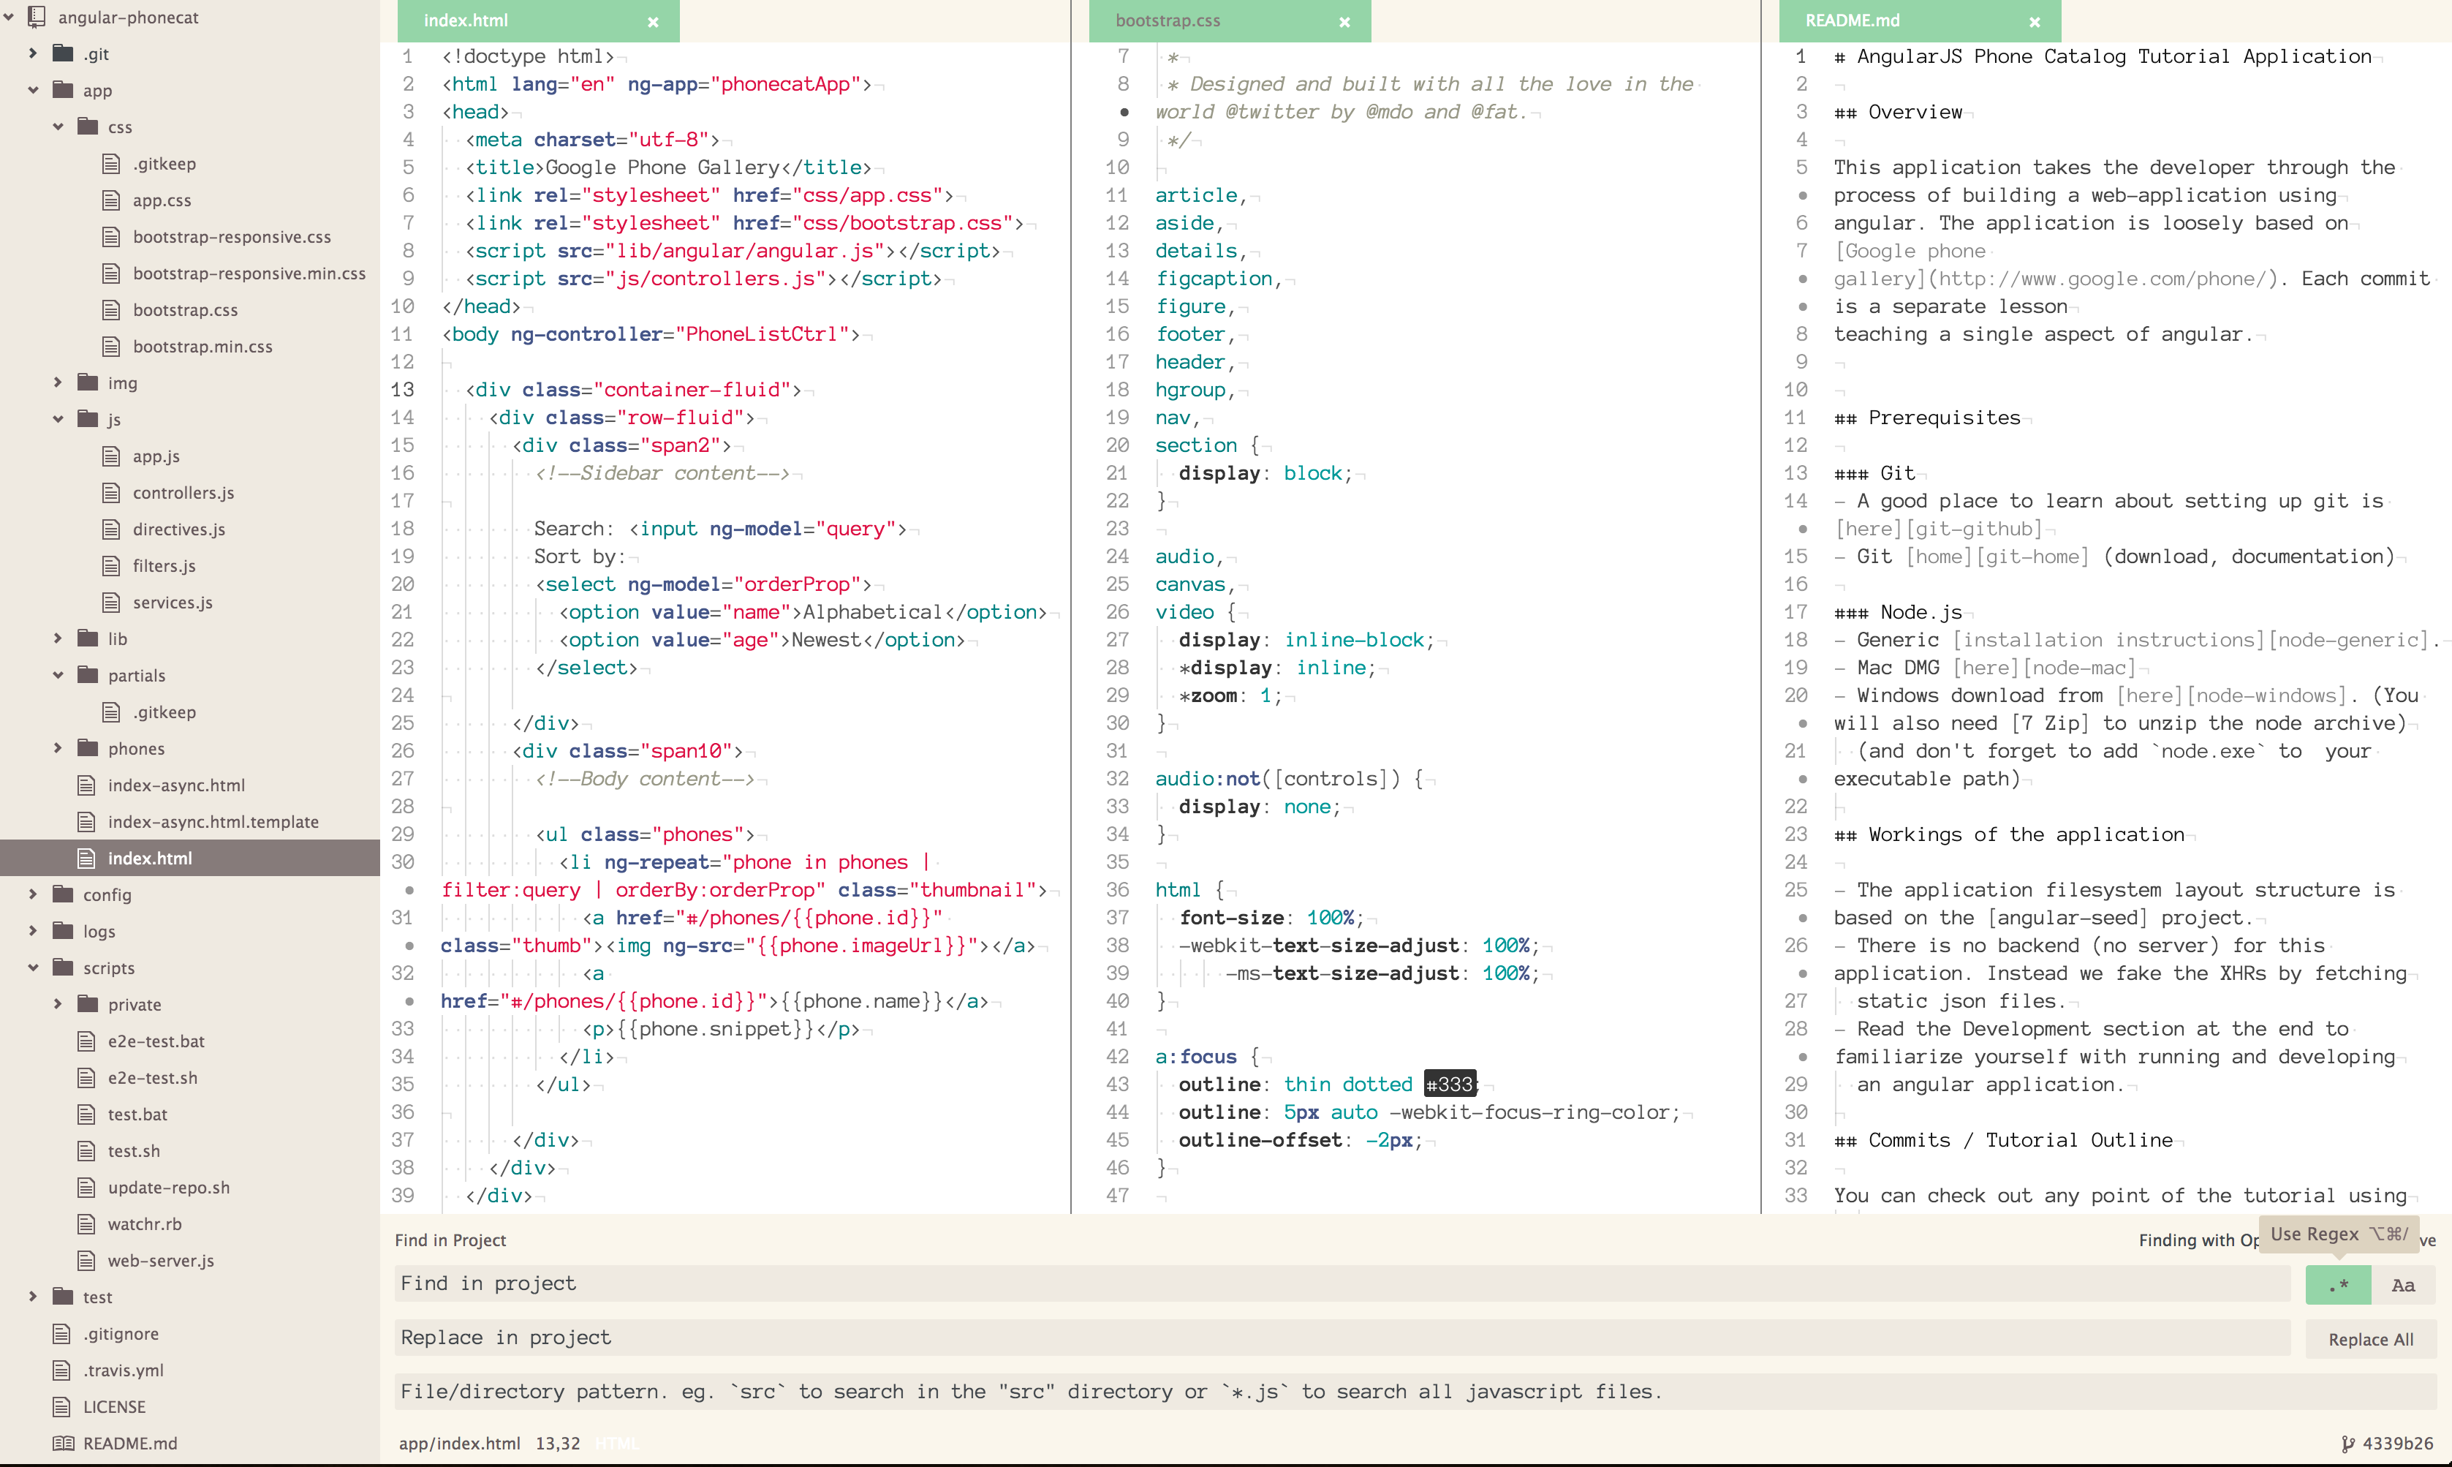Viewport: 2452px width, 1467px height.
Task: Click the file icon beside bootstrap-responsive.css
Action: (112, 236)
